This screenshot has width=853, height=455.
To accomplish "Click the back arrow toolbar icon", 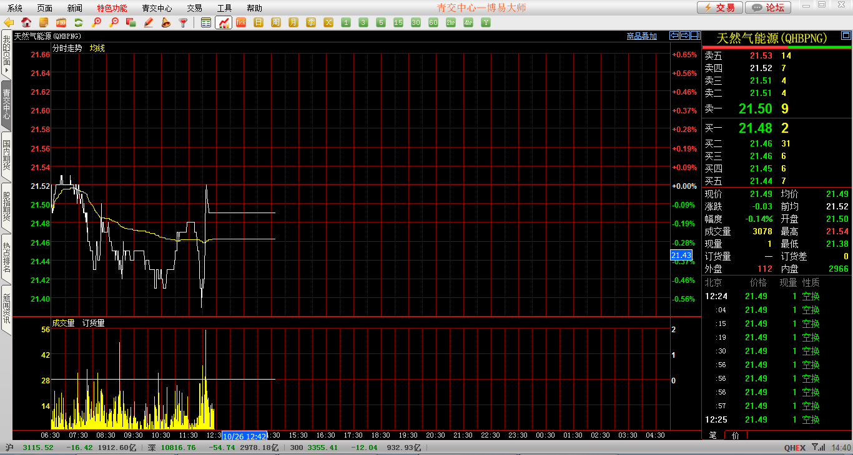I will point(9,22).
